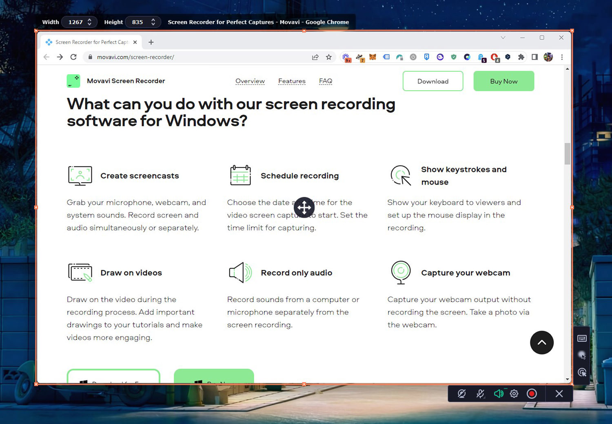This screenshot has width=612, height=424.
Task: Click the Download button in header
Action: [x=433, y=81]
